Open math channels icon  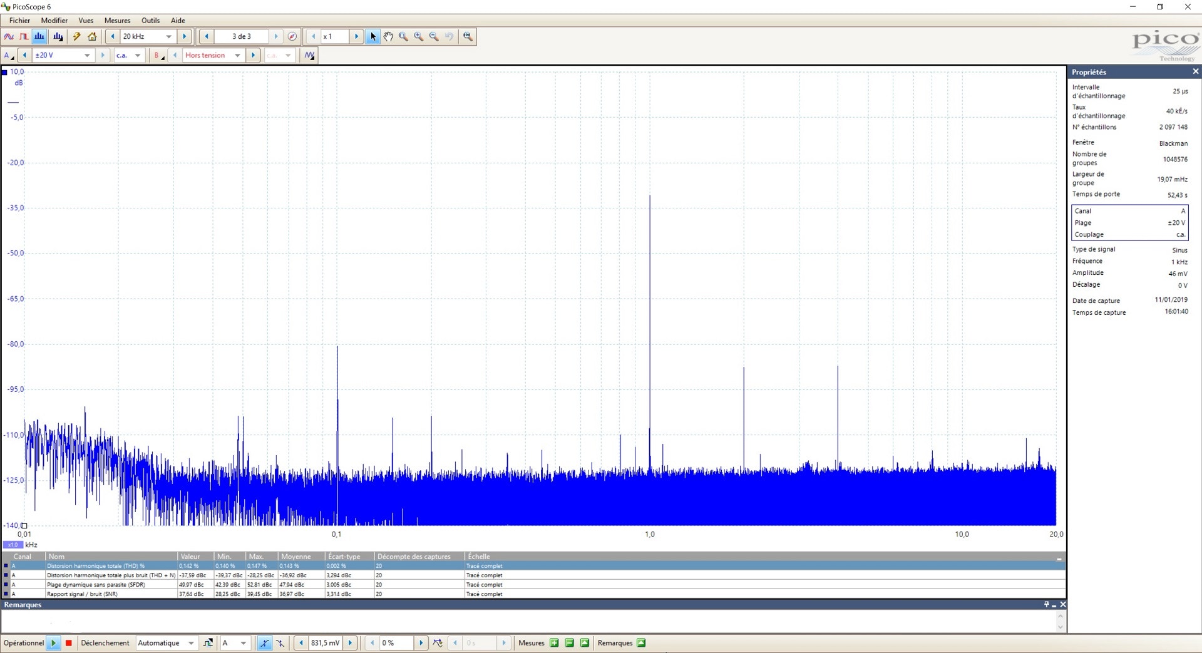309,55
